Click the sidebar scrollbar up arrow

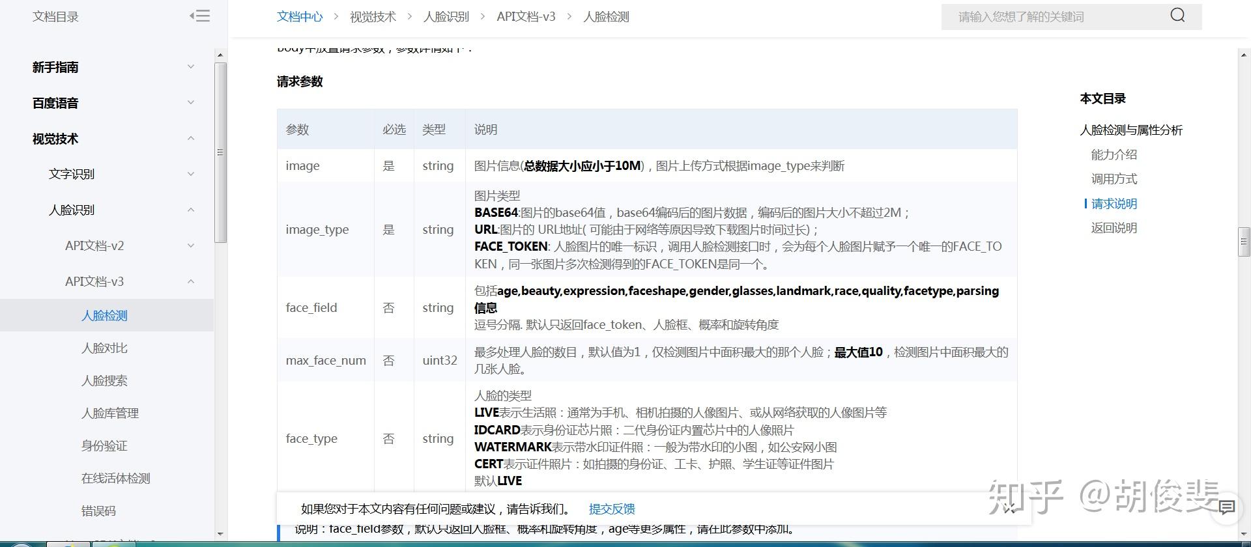(x=220, y=55)
